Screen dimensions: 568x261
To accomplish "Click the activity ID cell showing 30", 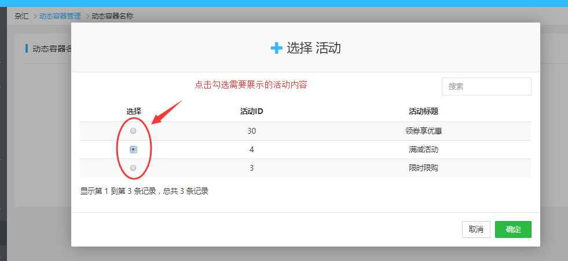I will point(252,131).
